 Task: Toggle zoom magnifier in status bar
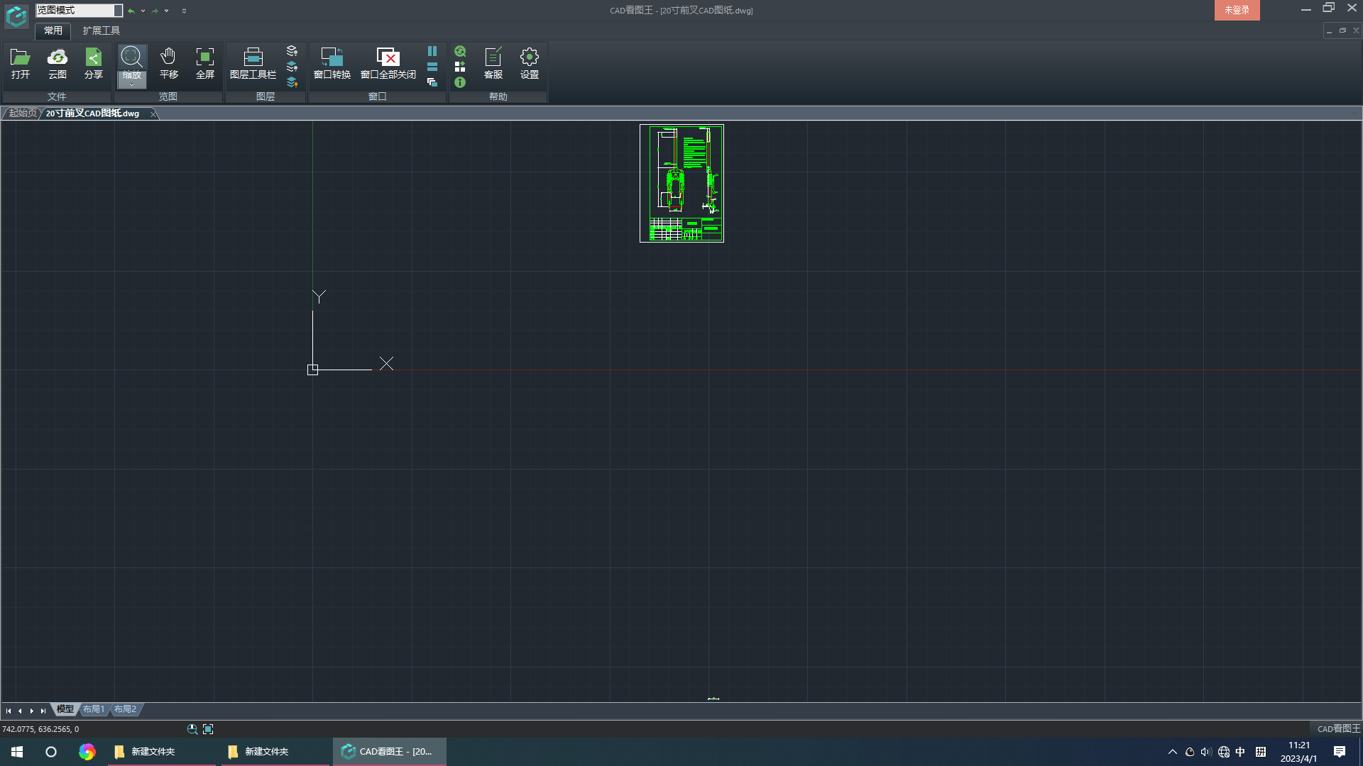pos(192,728)
